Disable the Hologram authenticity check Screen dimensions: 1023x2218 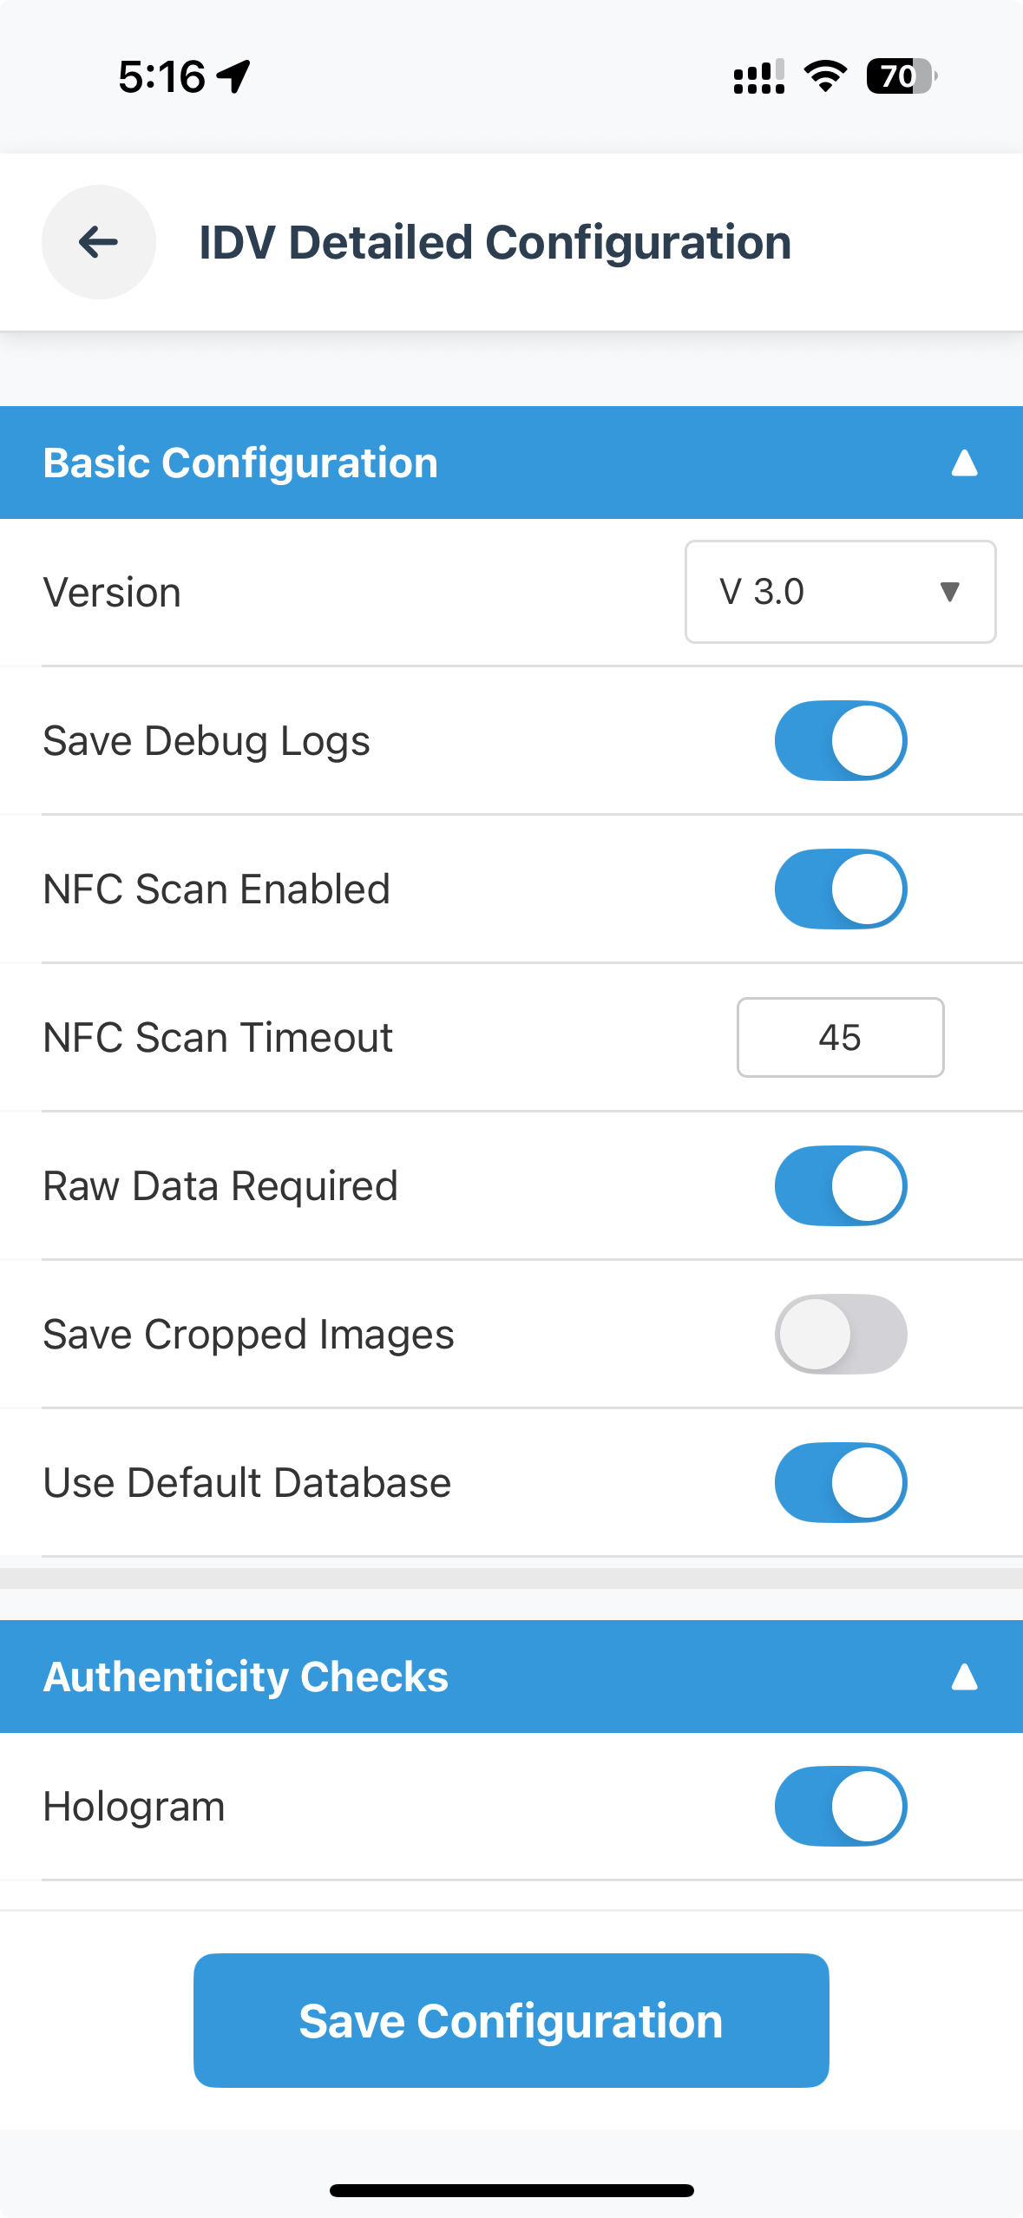click(x=839, y=1806)
